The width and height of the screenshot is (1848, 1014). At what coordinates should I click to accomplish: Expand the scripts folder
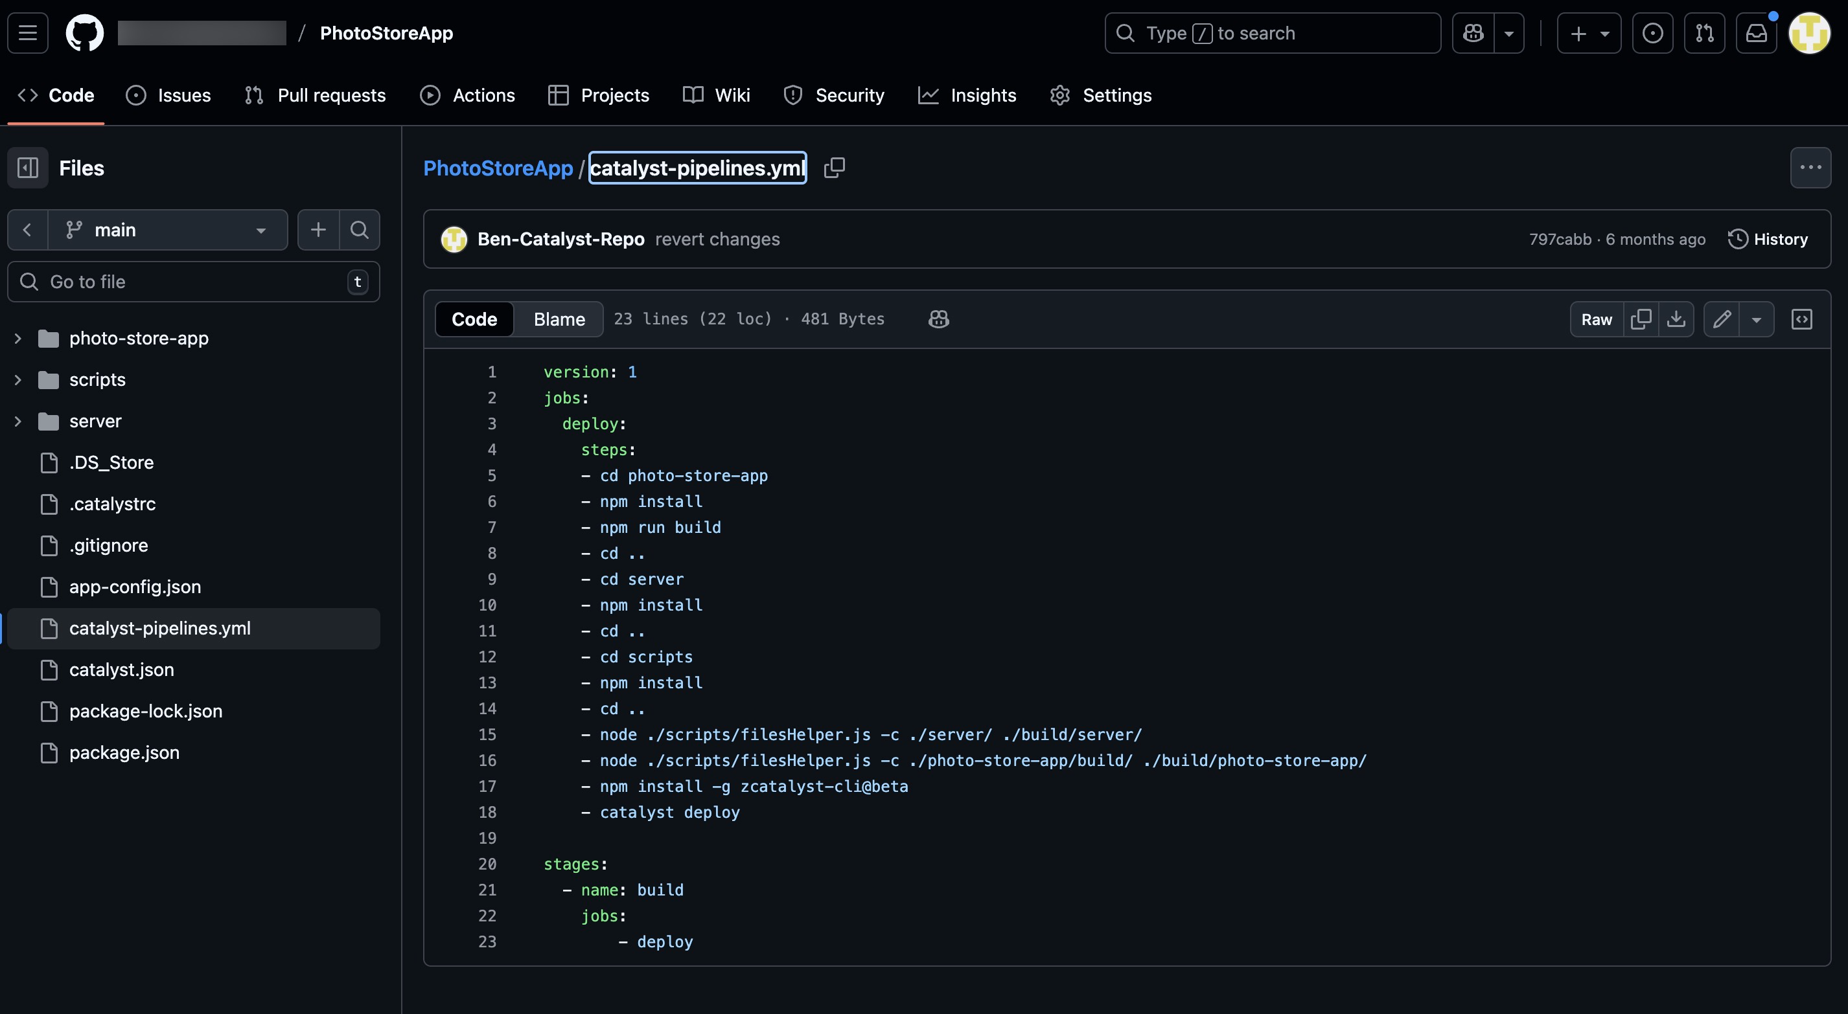pyautogui.click(x=18, y=380)
